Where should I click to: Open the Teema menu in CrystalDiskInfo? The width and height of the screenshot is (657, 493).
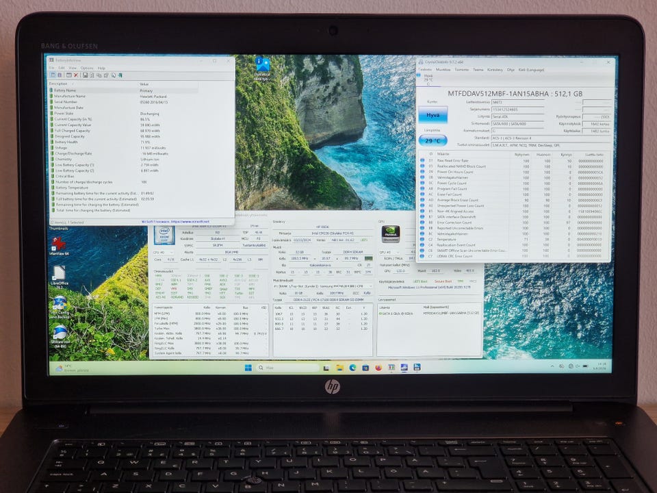(478, 70)
